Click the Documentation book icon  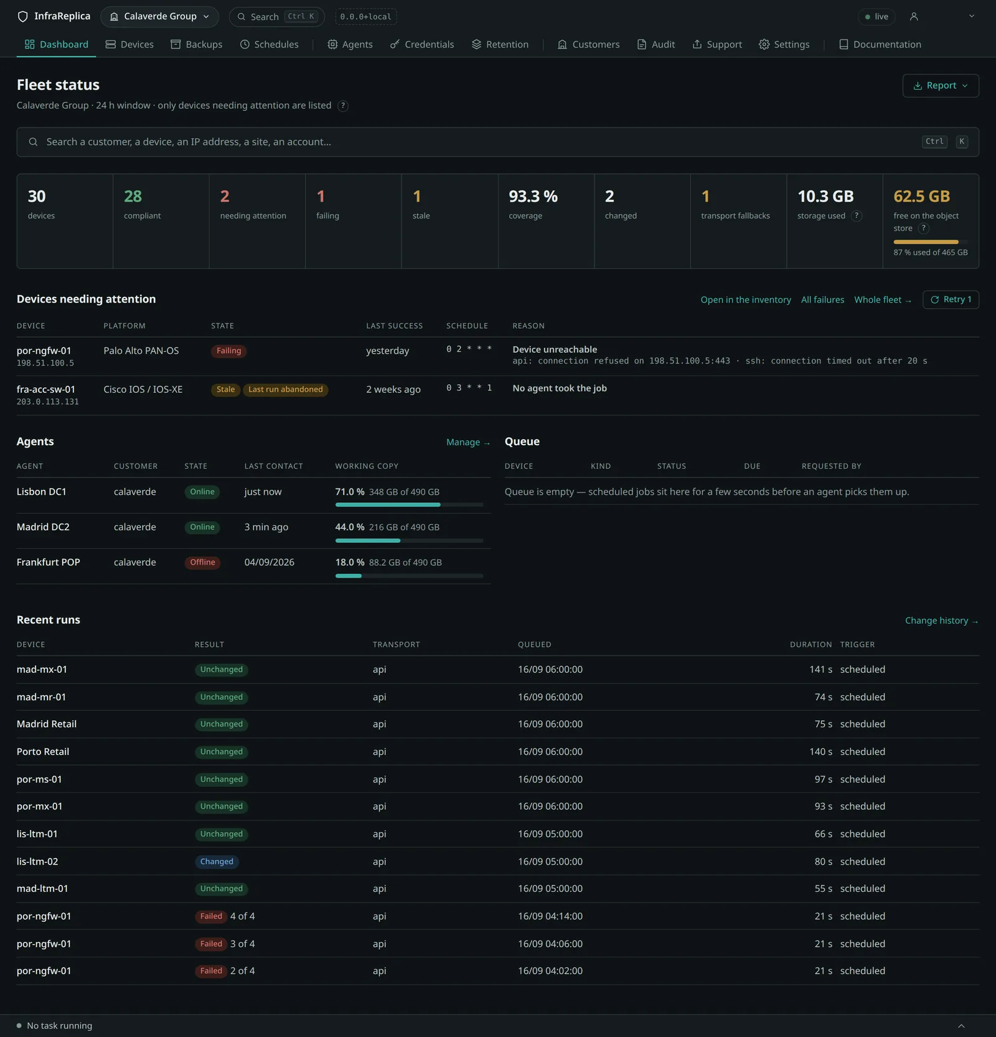coord(843,44)
